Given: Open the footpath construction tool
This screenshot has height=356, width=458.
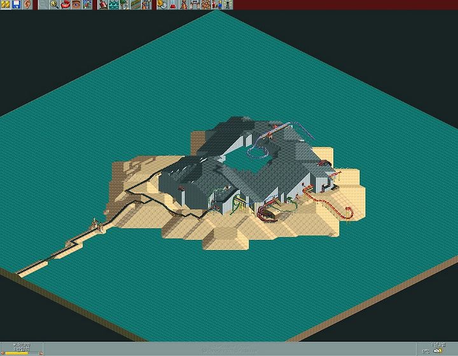Looking at the screenshot, I should click(135, 4).
